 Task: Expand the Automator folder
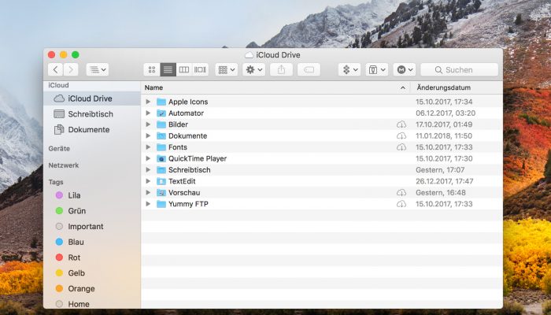148,113
